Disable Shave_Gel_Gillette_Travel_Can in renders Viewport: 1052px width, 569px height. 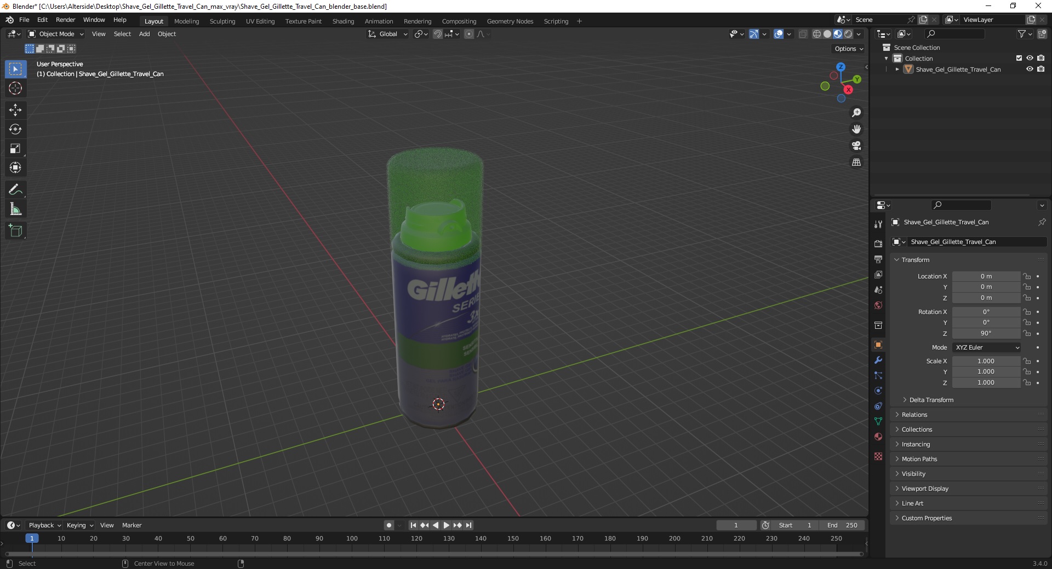click(x=1040, y=69)
